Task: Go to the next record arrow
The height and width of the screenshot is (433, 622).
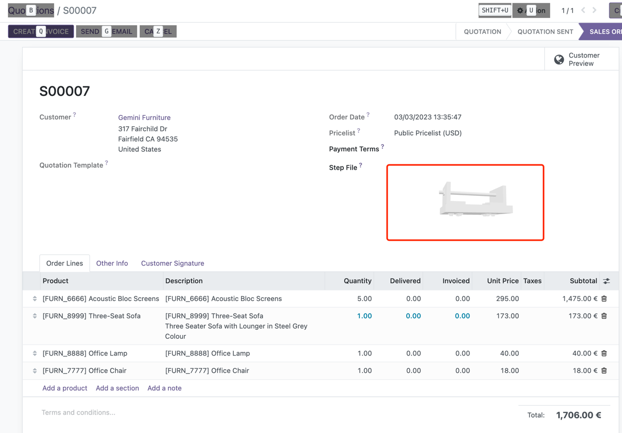Action: click(595, 10)
